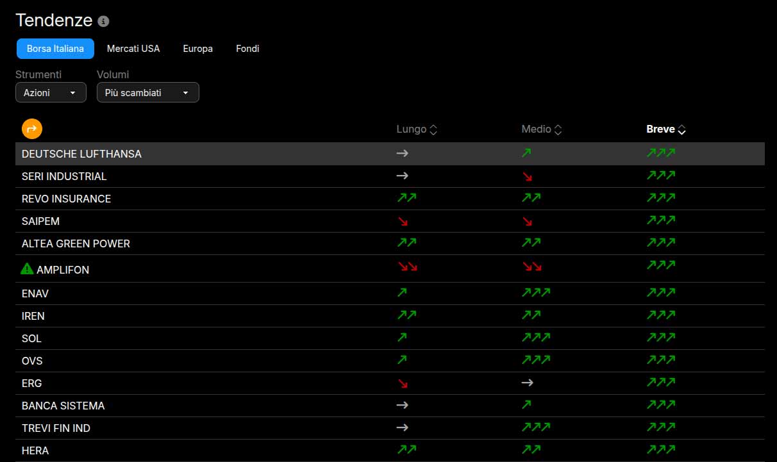Screen dimensions: 777x462
Task: Open the AMPLIFON stock name
Action: [63, 270]
